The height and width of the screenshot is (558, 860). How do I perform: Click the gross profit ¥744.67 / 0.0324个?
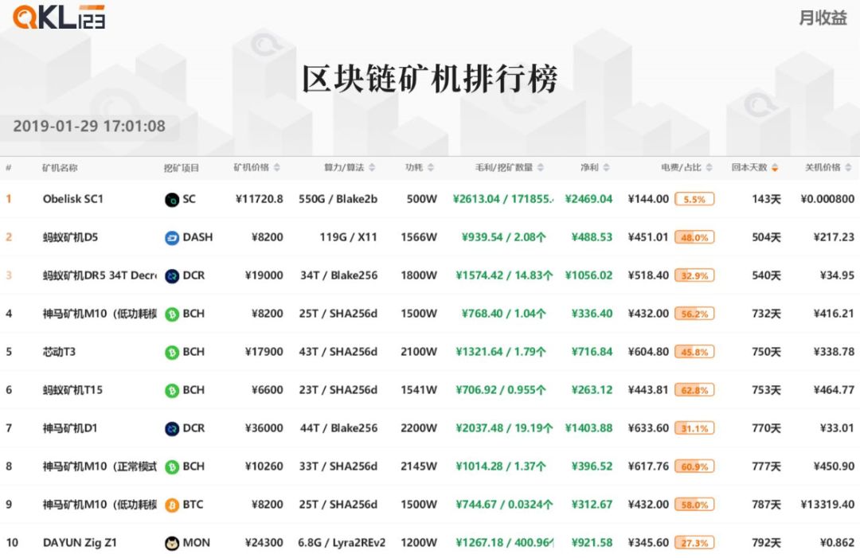504,505
